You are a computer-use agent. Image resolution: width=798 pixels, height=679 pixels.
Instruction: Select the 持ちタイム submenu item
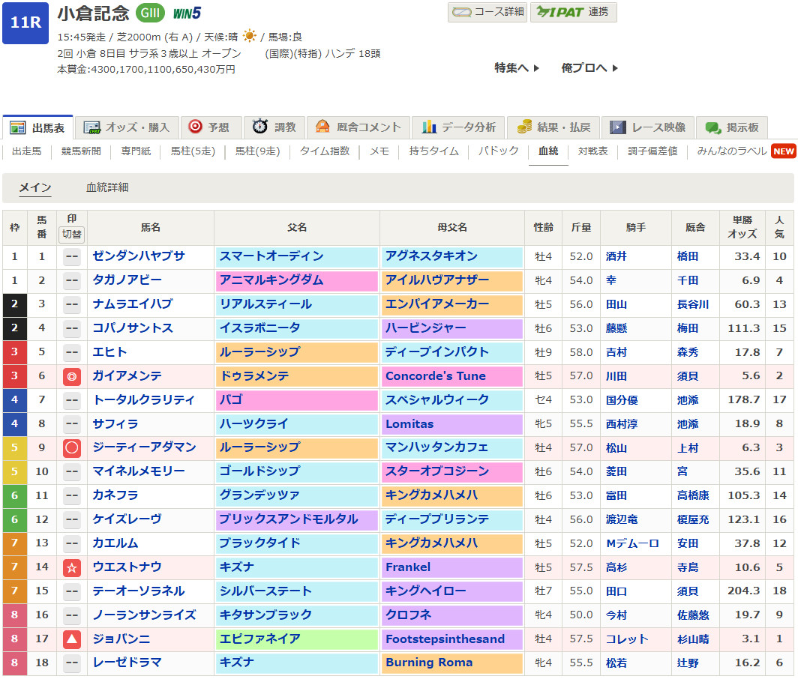pos(433,151)
